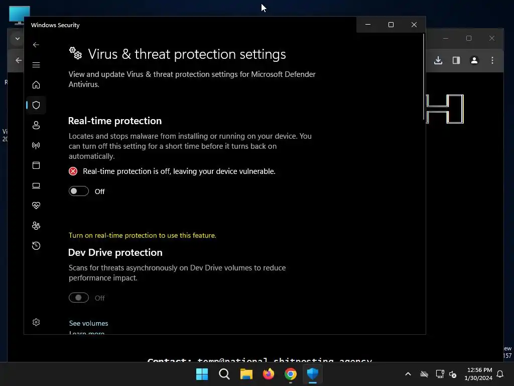Close the Windows Security window
Image resolution: width=514 pixels, height=386 pixels.
point(414,25)
